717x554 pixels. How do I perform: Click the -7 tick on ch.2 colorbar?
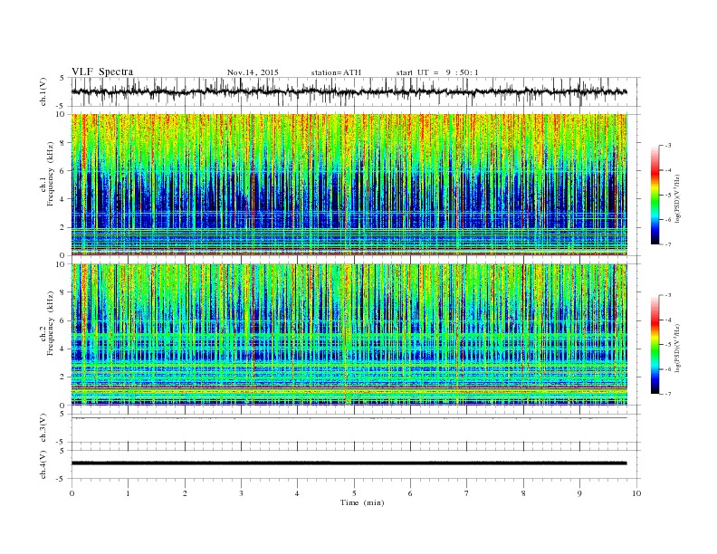tap(667, 394)
